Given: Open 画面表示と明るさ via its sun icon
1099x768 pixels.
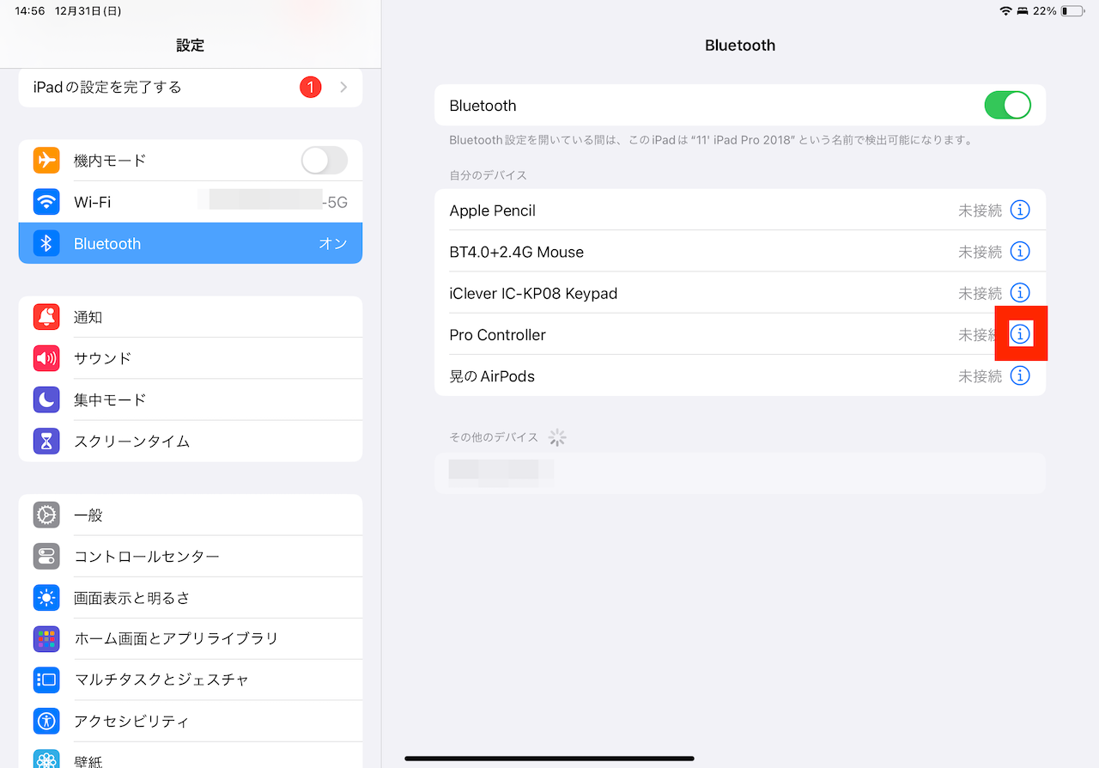Looking at the screenshot, I should (46, 597).
